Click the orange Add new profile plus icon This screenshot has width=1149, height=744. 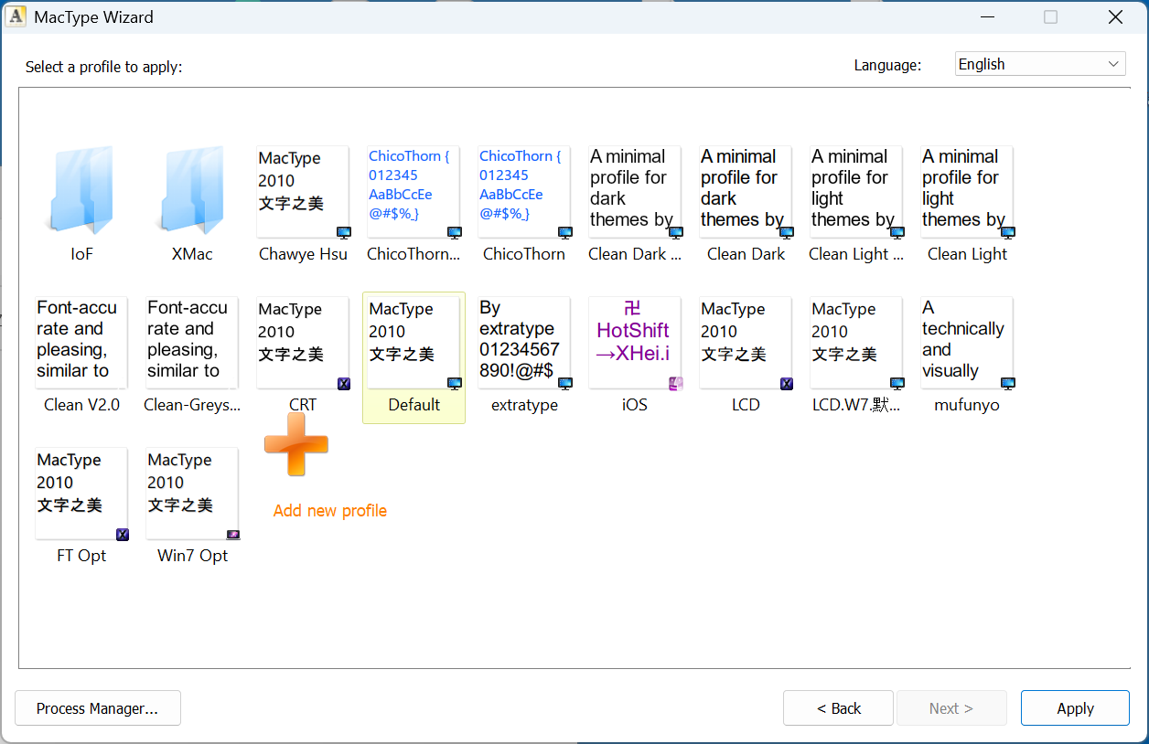tap(295, 444)
